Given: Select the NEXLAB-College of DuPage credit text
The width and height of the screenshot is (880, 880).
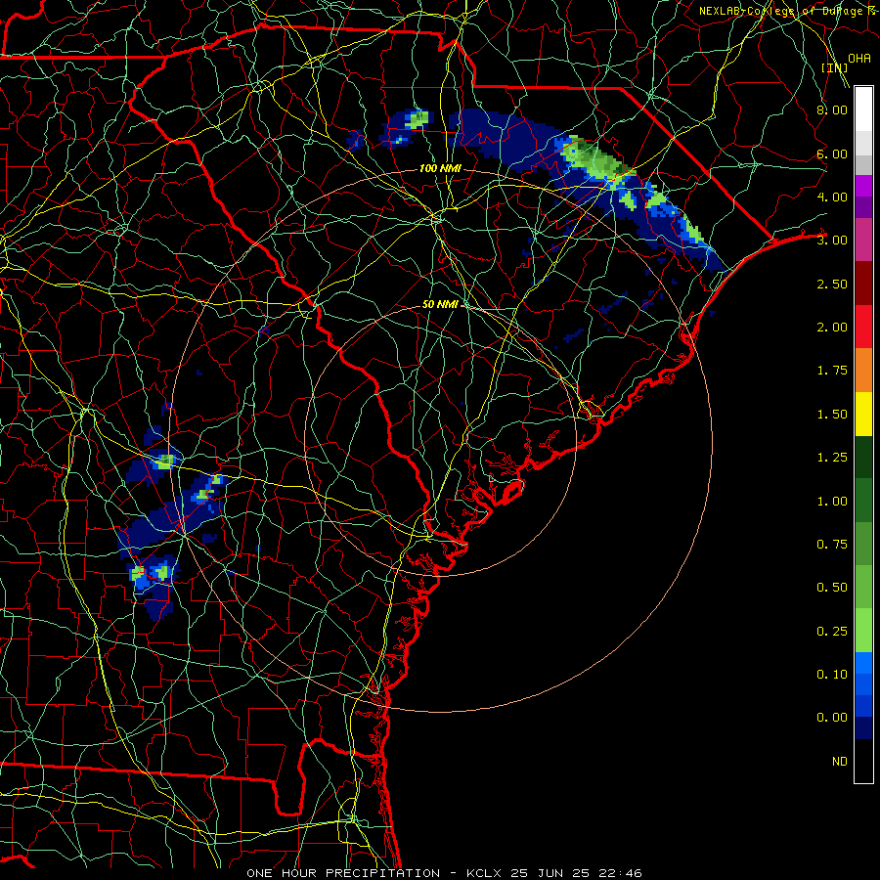Looking at the screenshot, I should click(x=787, y=11).
